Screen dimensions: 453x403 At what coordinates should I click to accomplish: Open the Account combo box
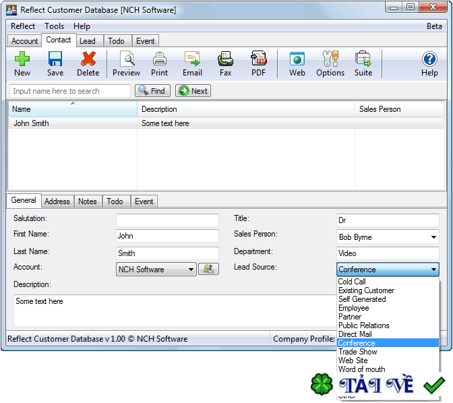[x=191, y=270]
